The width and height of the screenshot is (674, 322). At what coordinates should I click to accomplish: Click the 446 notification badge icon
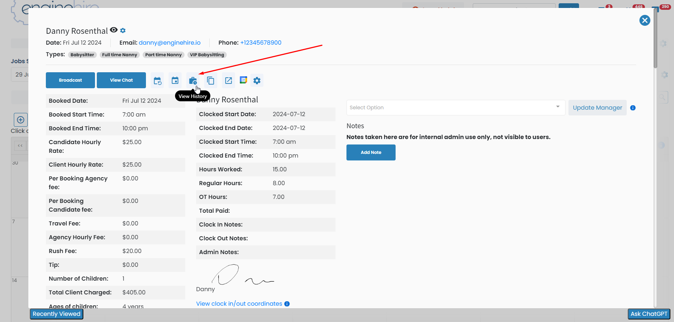point(639,7)
